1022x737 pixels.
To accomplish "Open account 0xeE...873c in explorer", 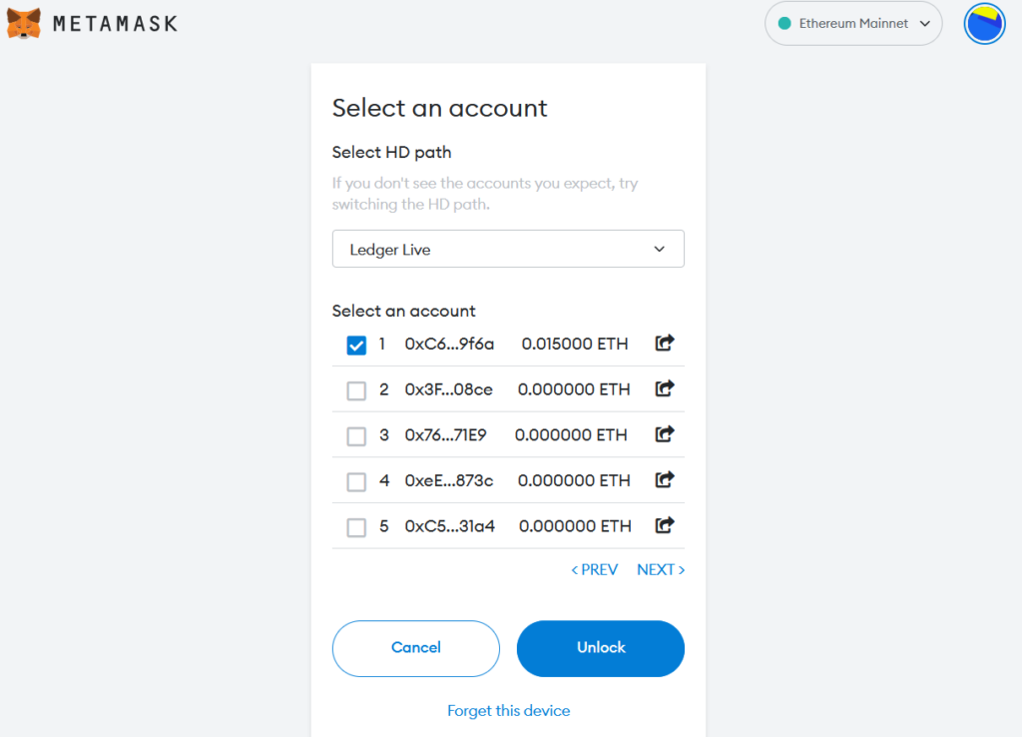I will click(x=664, y=479).
